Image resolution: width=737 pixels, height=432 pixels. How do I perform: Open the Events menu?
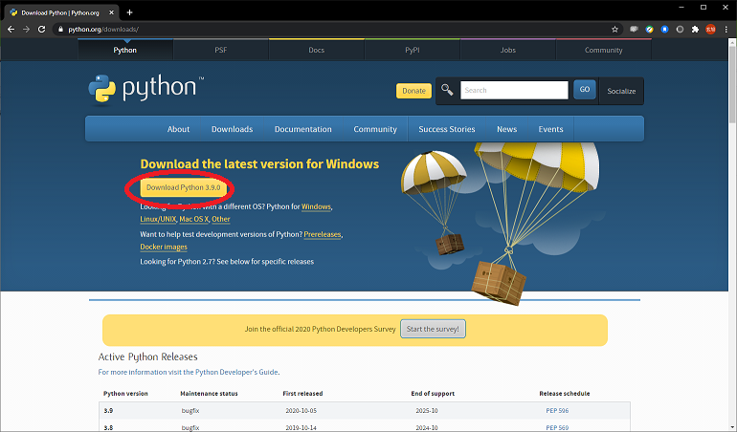[x=551, y=129]
